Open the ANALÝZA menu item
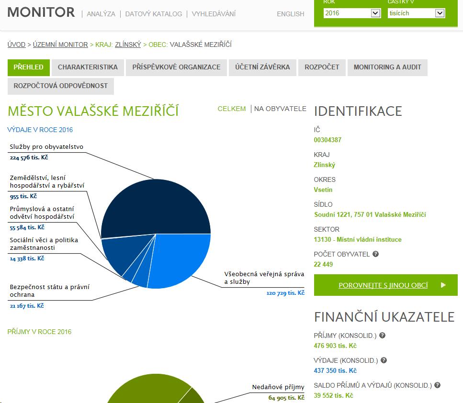Viewport: 463px width, 403px height. (101, 14)
